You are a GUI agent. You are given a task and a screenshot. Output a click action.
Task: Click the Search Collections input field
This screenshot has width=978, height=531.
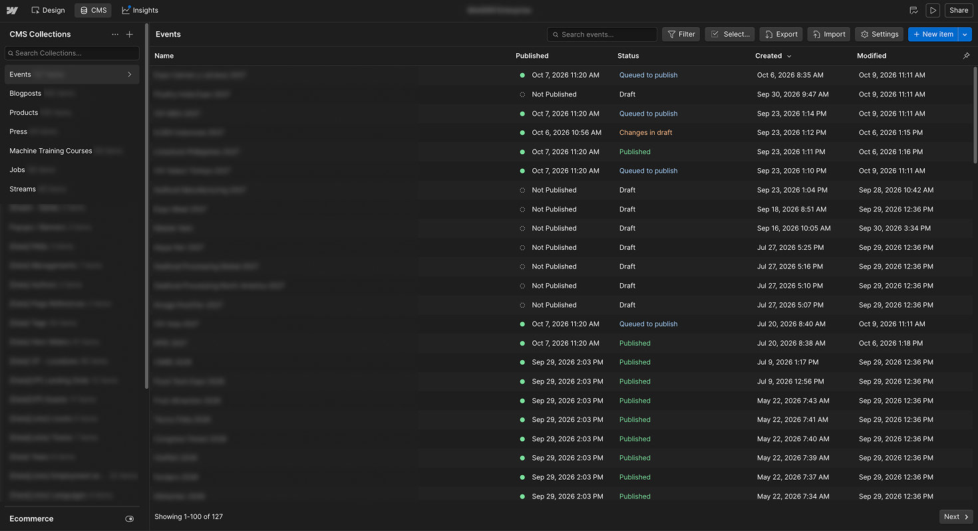coord(72,53)
